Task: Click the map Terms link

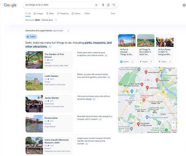Action: 174,132
